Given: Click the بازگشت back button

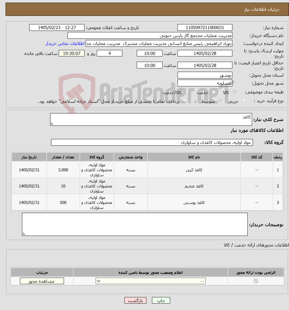Looking at the screenshot, I should pyautogui.click(x=135, y=300).
